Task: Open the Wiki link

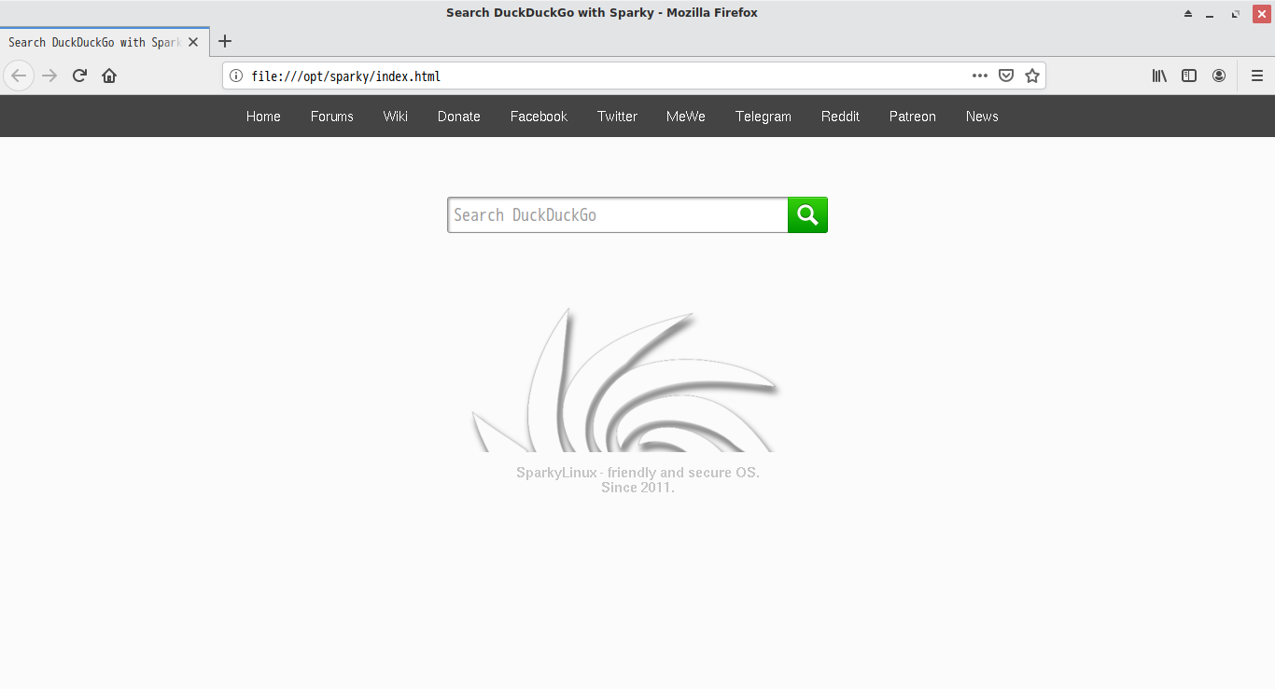Action: point(396,117)
